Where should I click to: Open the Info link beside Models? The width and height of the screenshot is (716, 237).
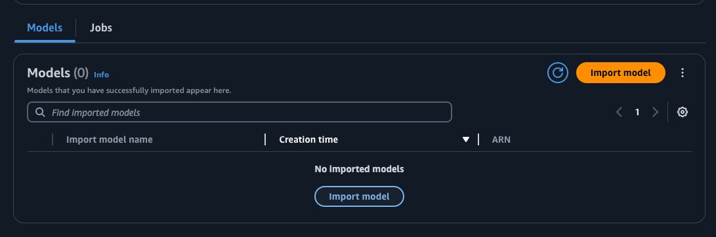(101, 74)
